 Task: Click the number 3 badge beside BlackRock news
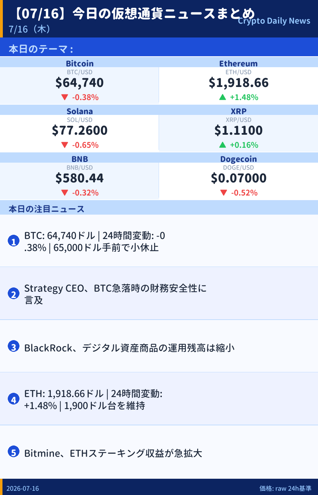tap(13, 346)
